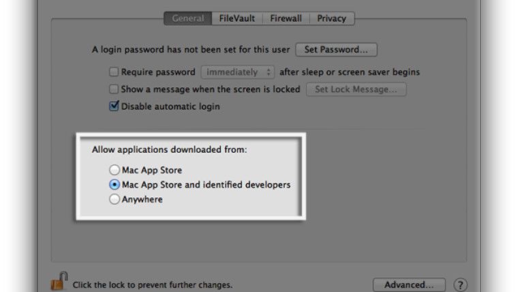Open the "immediately" delay dropdown
Viewport: 518px width, 292px height.
[237, 72]
